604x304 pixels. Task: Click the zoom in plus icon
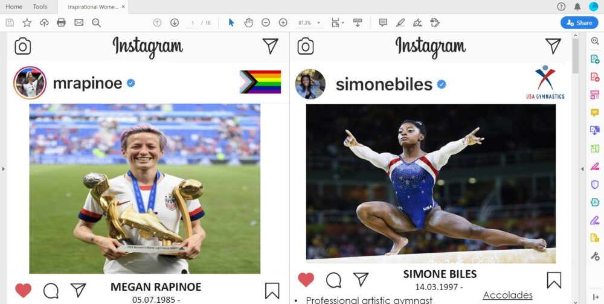283,23
